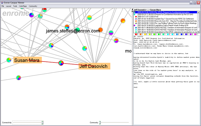Select the pie node left of Susan Mara label
The width and height of the screenshot is (201, 126).
(9, 60)
